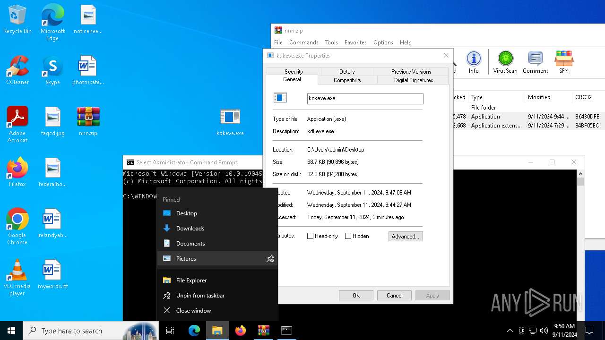
Task: Open the Recycle Bin desktop icon
Action: (17, 20)
